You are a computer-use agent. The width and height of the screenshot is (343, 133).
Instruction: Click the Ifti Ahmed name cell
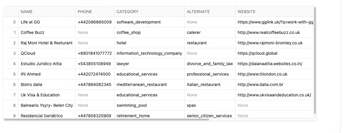coord(30,74)
